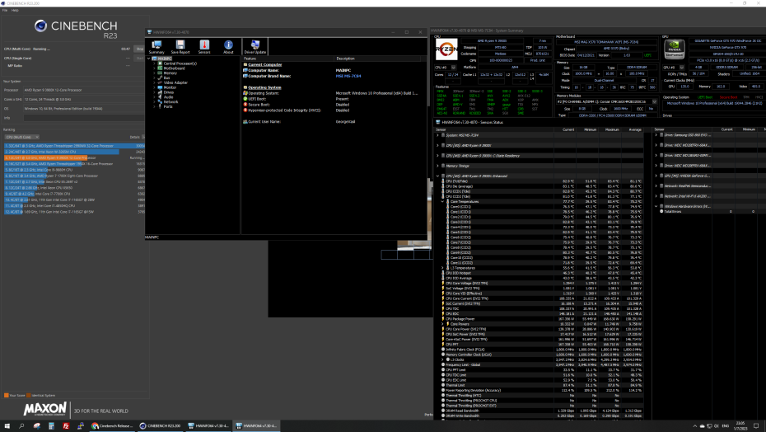766x432 pixels.
Task: Click the Maximum column header in Sensors Status
Action: pyautogui.click(x=612, y=129)
